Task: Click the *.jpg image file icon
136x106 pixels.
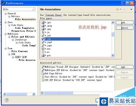Action: pos(43,29)
